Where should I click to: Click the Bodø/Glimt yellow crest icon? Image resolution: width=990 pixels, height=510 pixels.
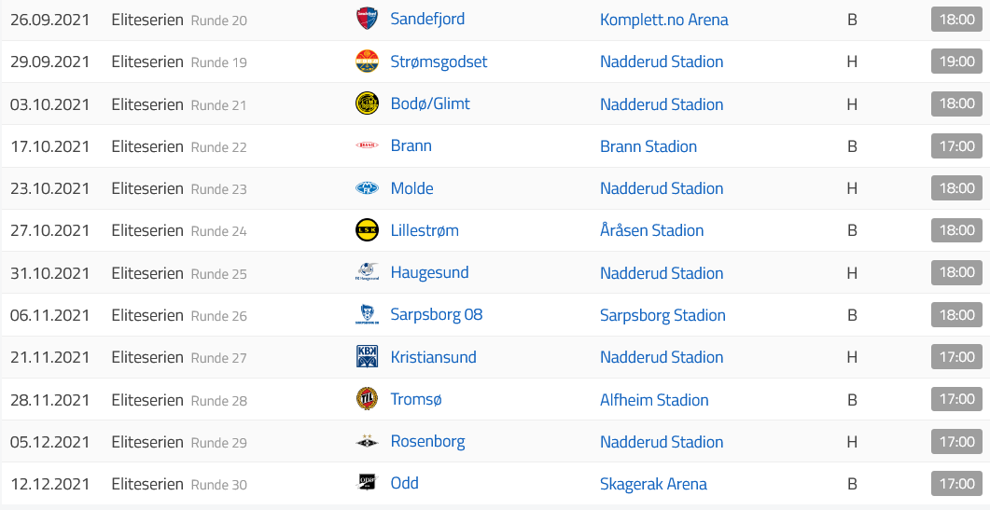[367, 103]
